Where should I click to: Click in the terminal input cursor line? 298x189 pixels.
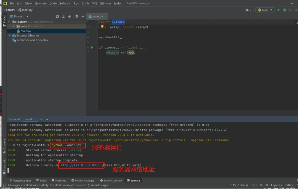click(x=8, y=171)
